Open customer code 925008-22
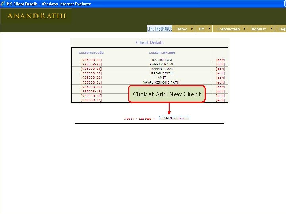This screenshot has width=286, height=214. coord(91,78)
